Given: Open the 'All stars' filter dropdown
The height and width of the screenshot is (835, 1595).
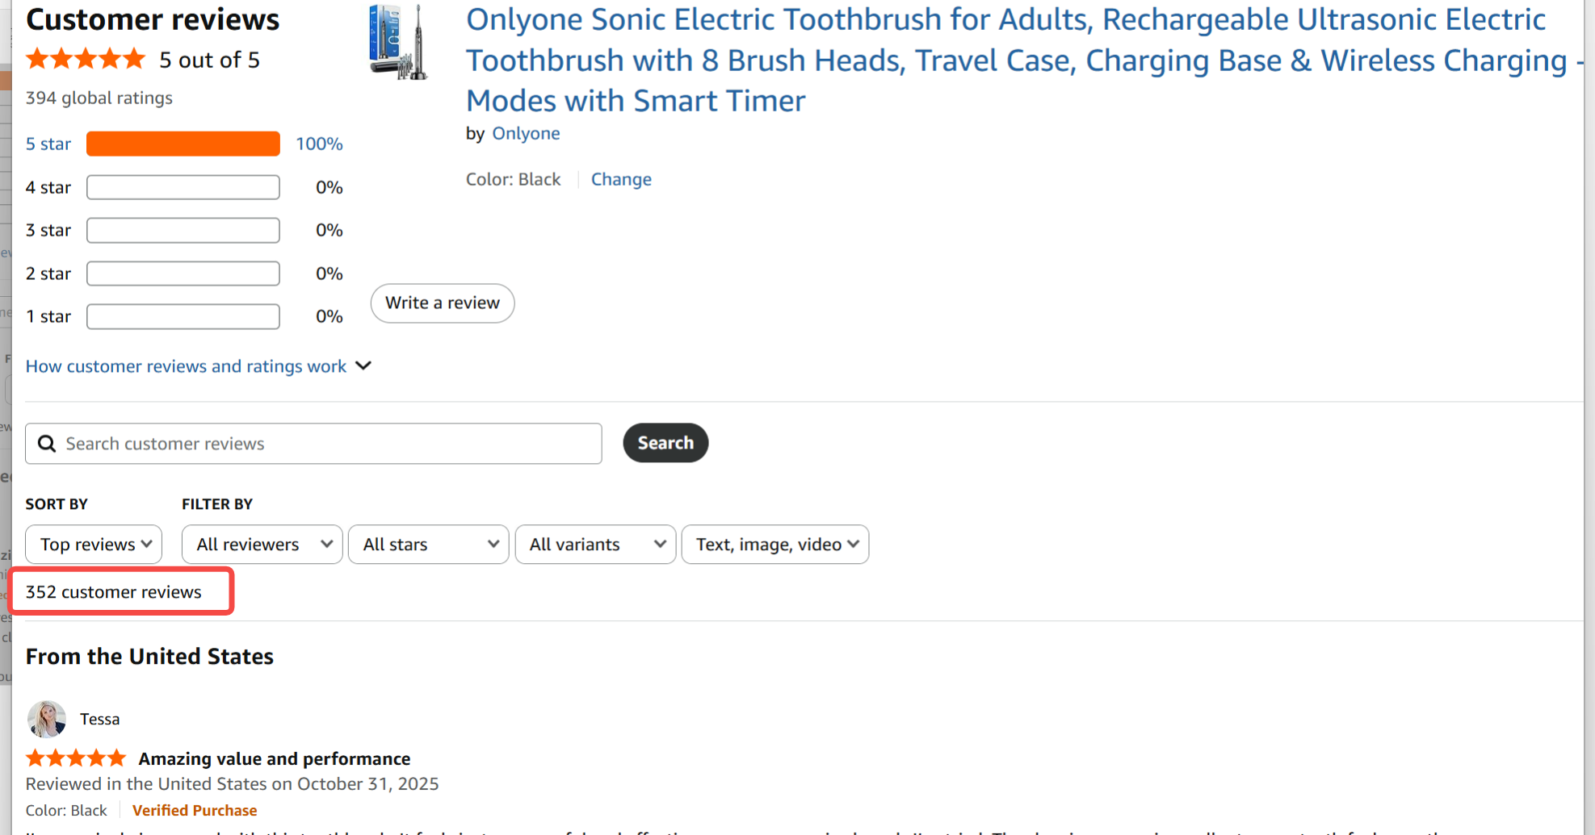Looking at the screenshot, I should click(x=428, y=545).
